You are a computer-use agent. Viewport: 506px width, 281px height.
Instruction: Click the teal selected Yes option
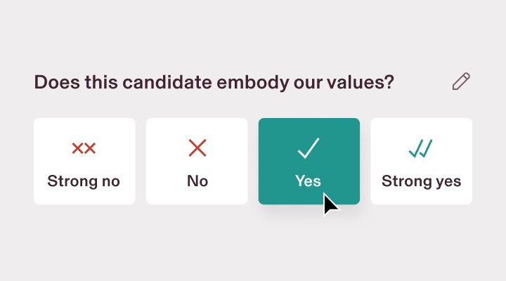309,161
